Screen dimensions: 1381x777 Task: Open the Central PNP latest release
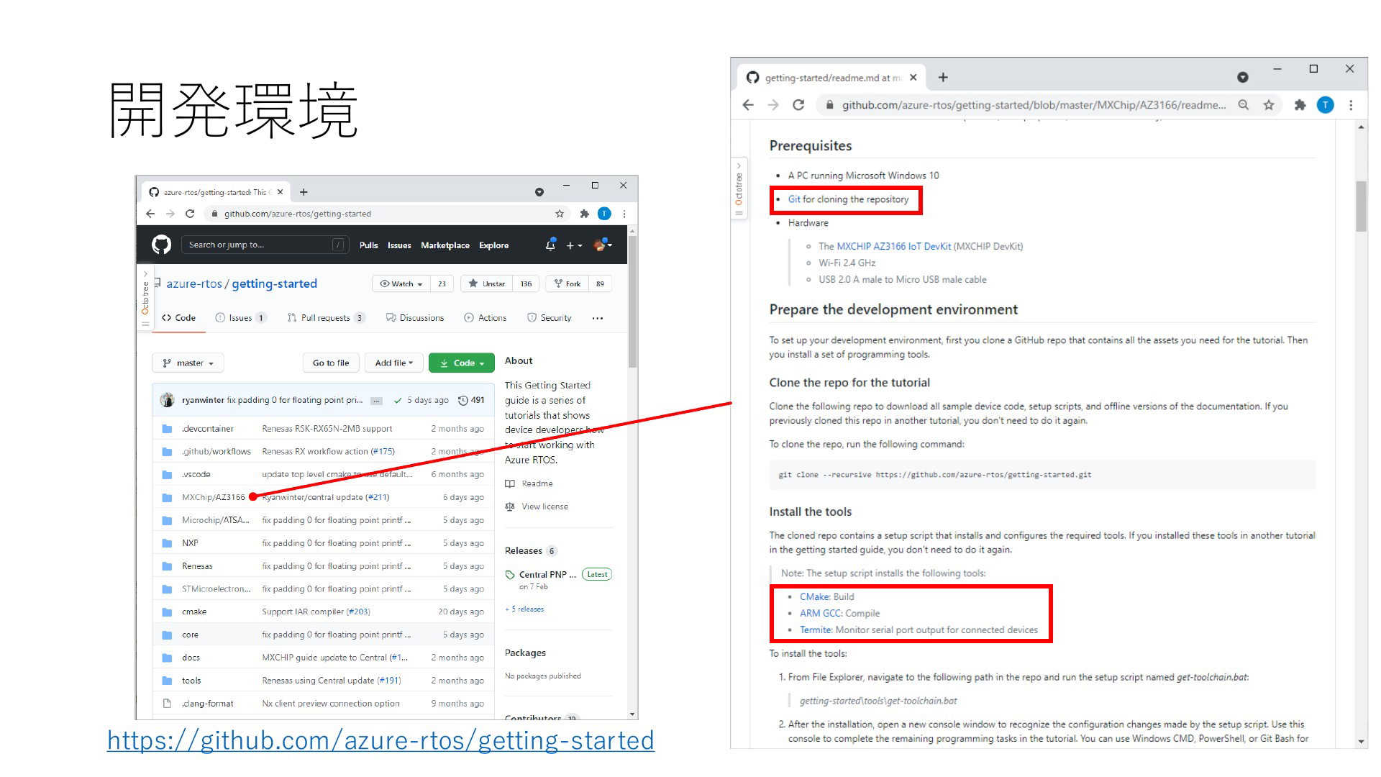[x=547, y=575]
